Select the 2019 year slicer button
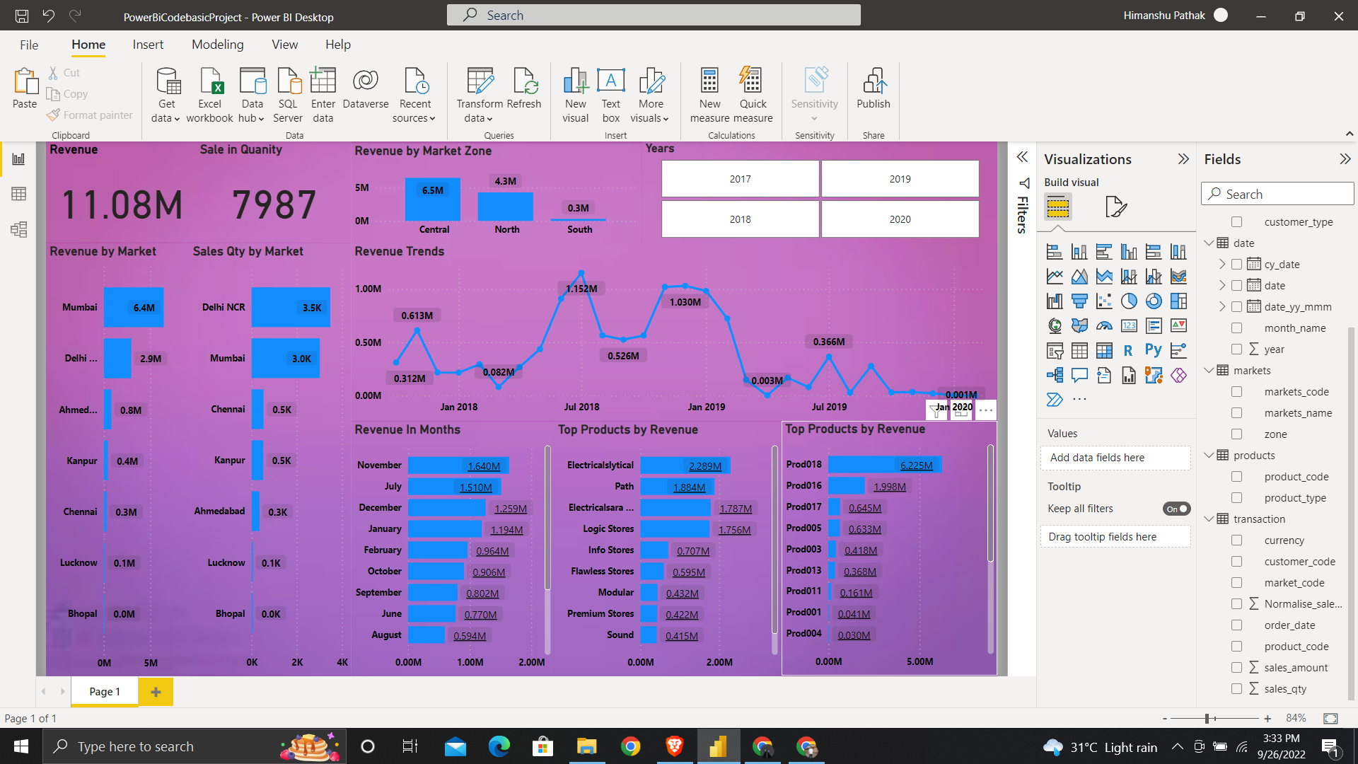 (900, 179)
